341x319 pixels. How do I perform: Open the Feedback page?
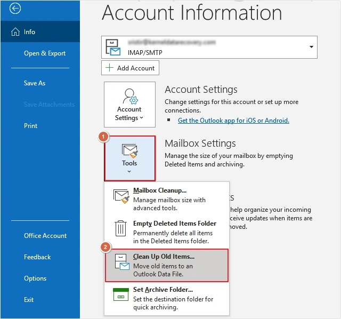[x=40, y=257]
